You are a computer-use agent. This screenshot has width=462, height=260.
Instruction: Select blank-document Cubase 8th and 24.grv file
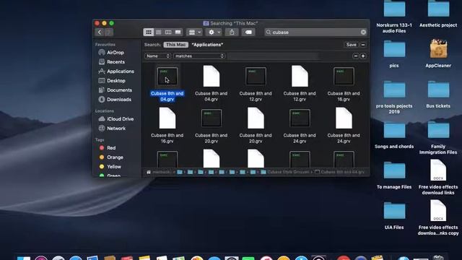(x=344, y=118)
